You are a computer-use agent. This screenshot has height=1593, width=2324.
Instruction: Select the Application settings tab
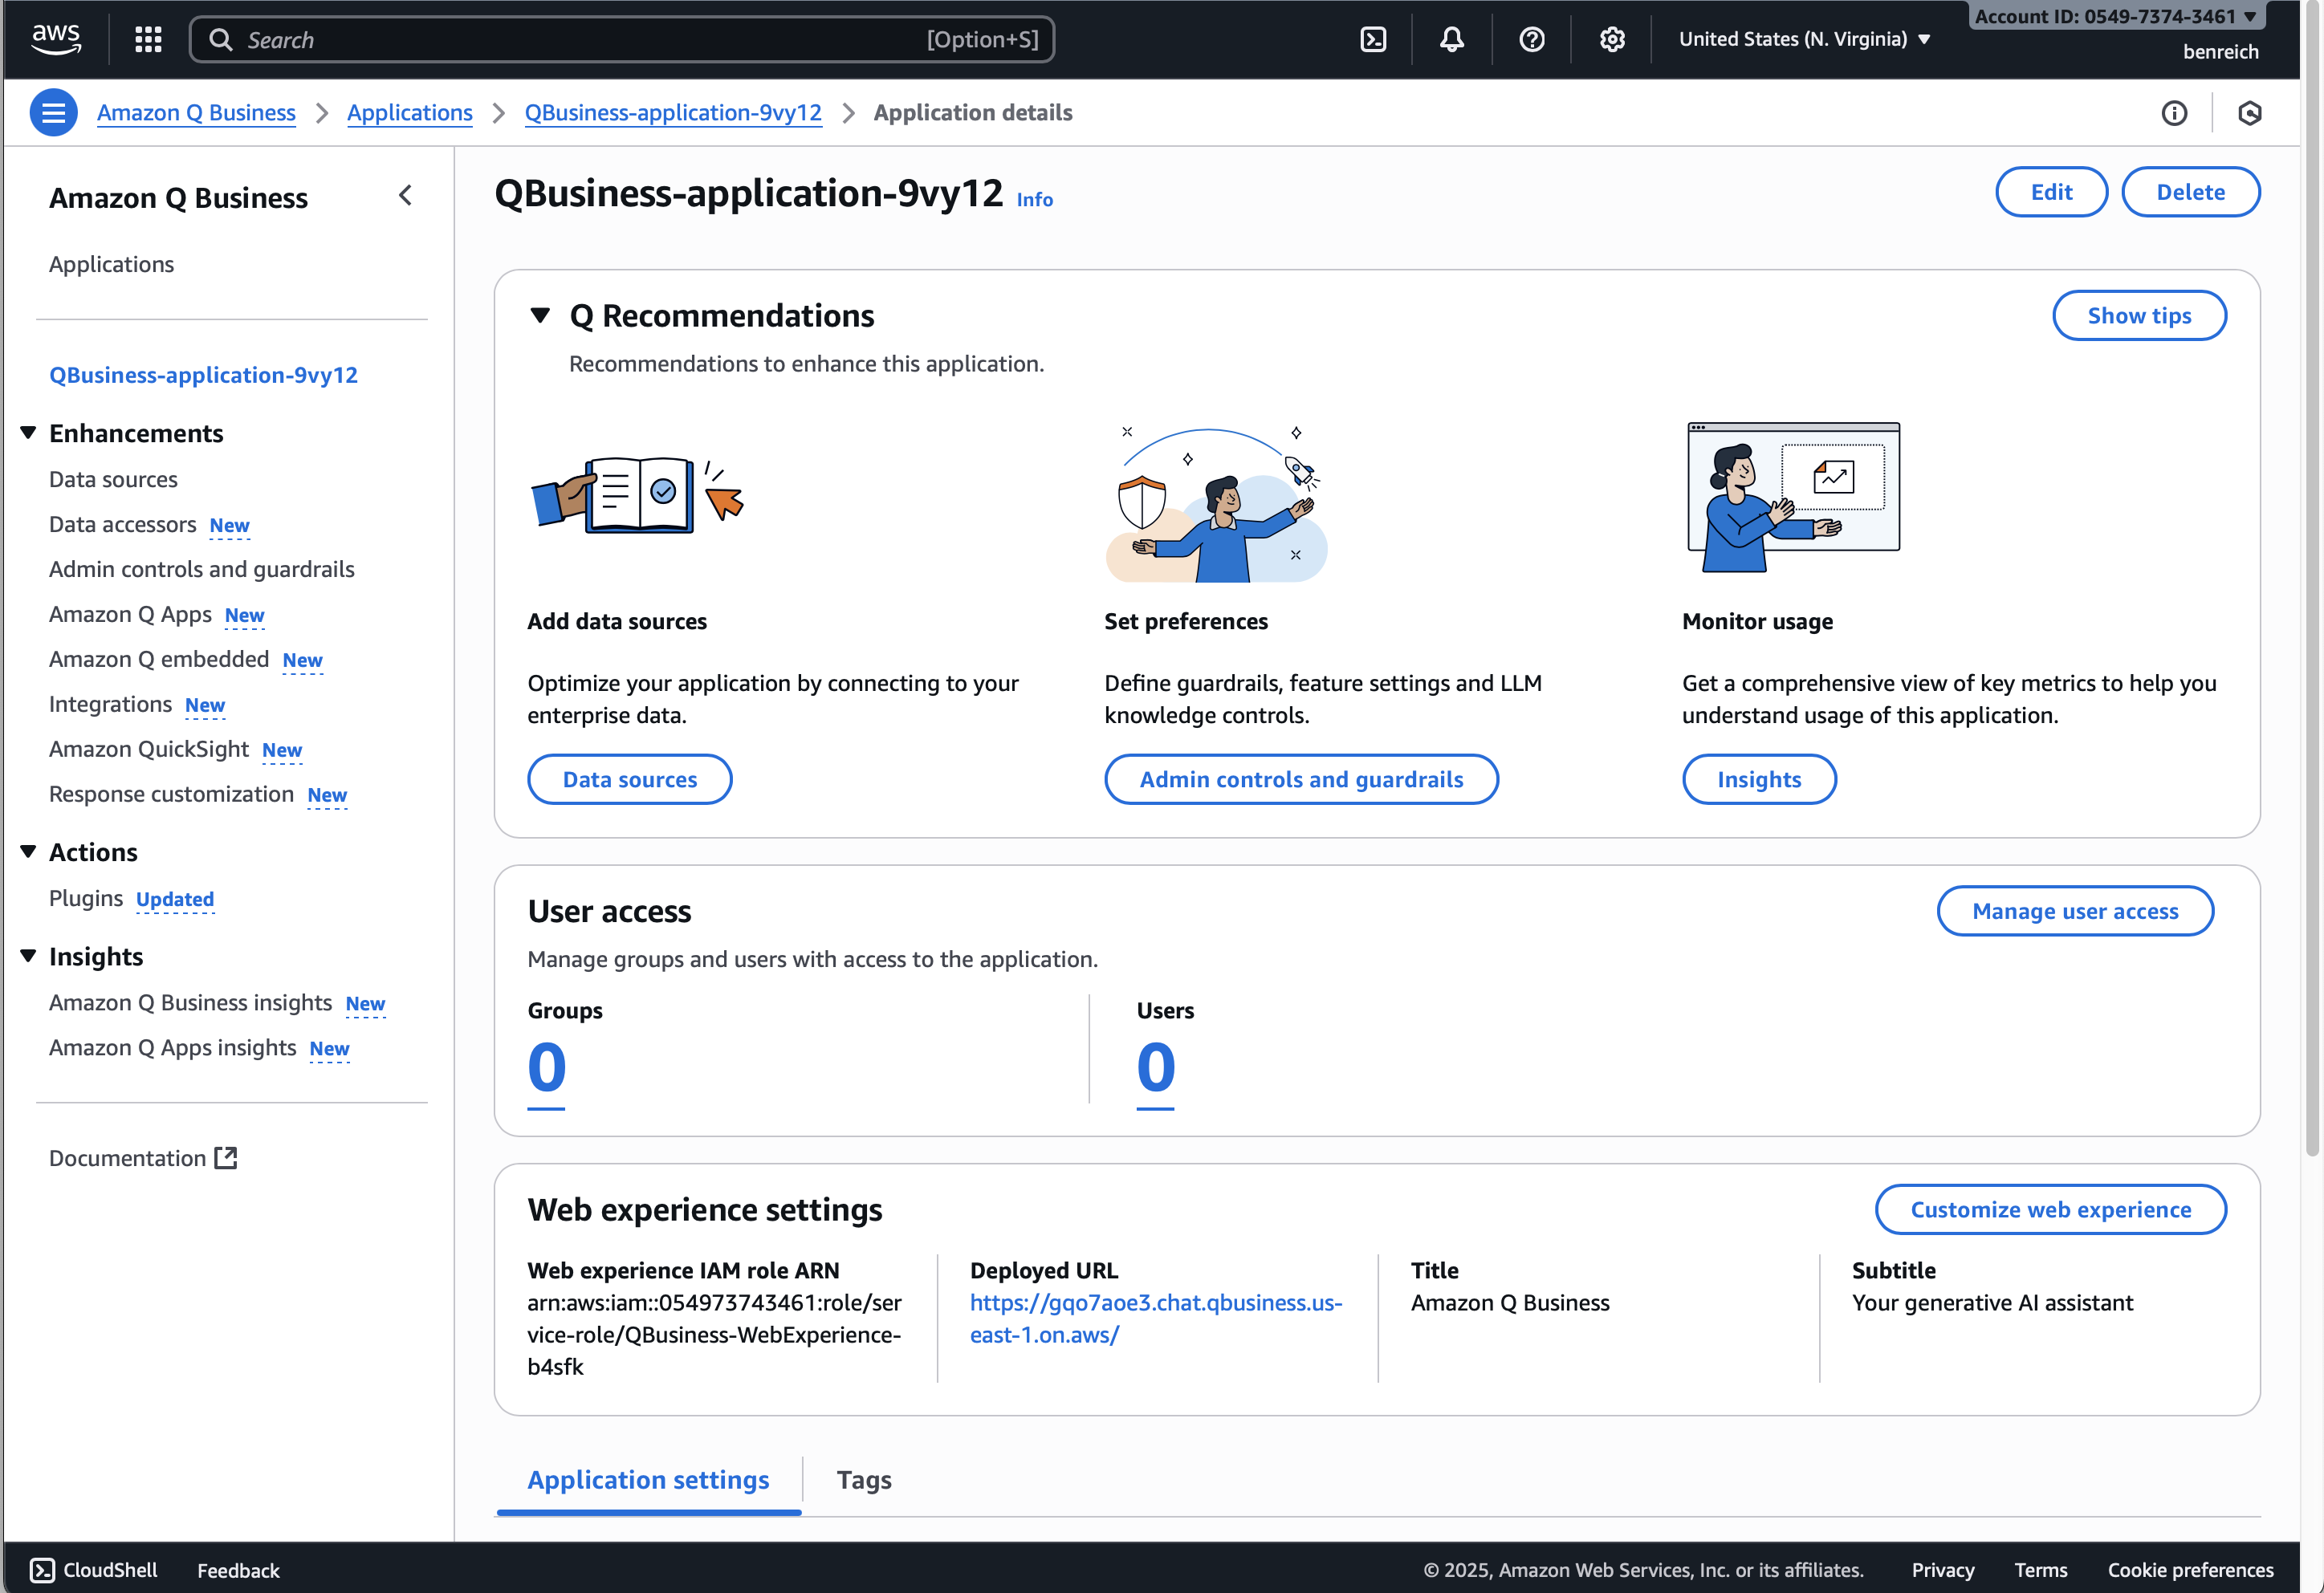[648, 1479]
